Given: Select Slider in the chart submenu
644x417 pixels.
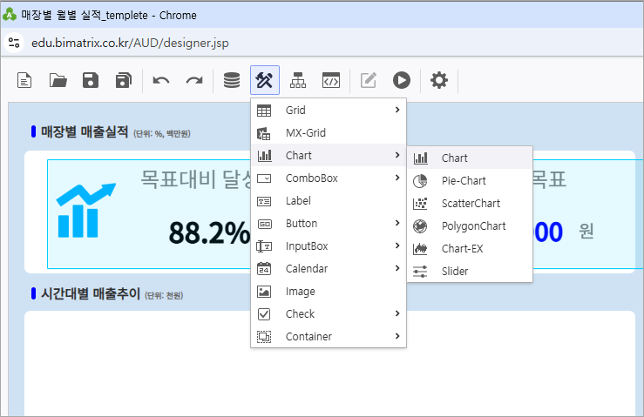Looking at the screenshot, I should 455,272.
